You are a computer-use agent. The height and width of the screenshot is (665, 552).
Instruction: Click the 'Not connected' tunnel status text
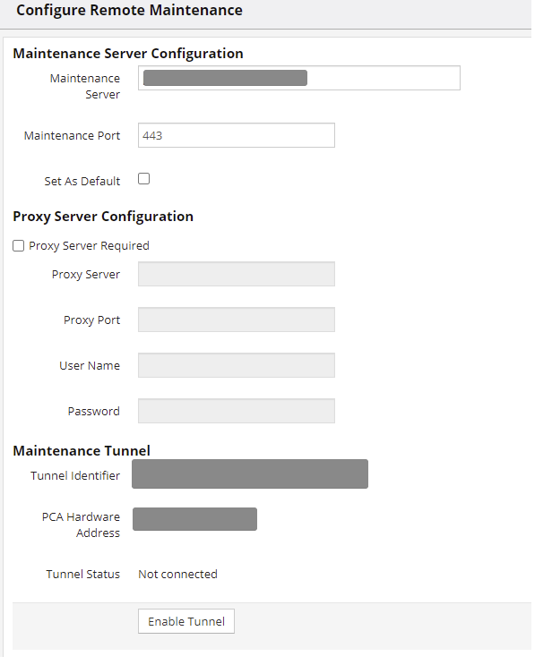click(x=177, y=574)
